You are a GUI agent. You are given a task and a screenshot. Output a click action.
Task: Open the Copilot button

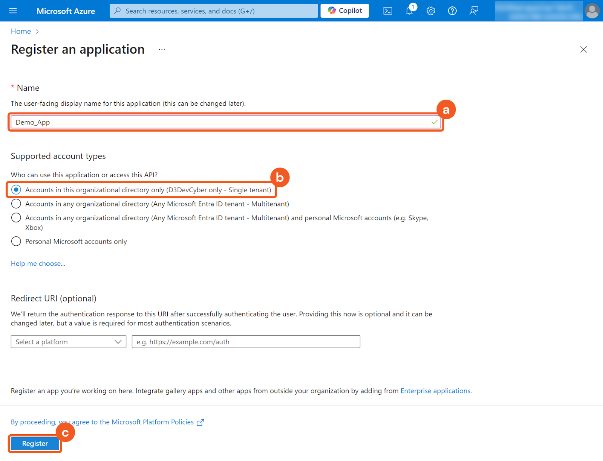click(344, 11)
